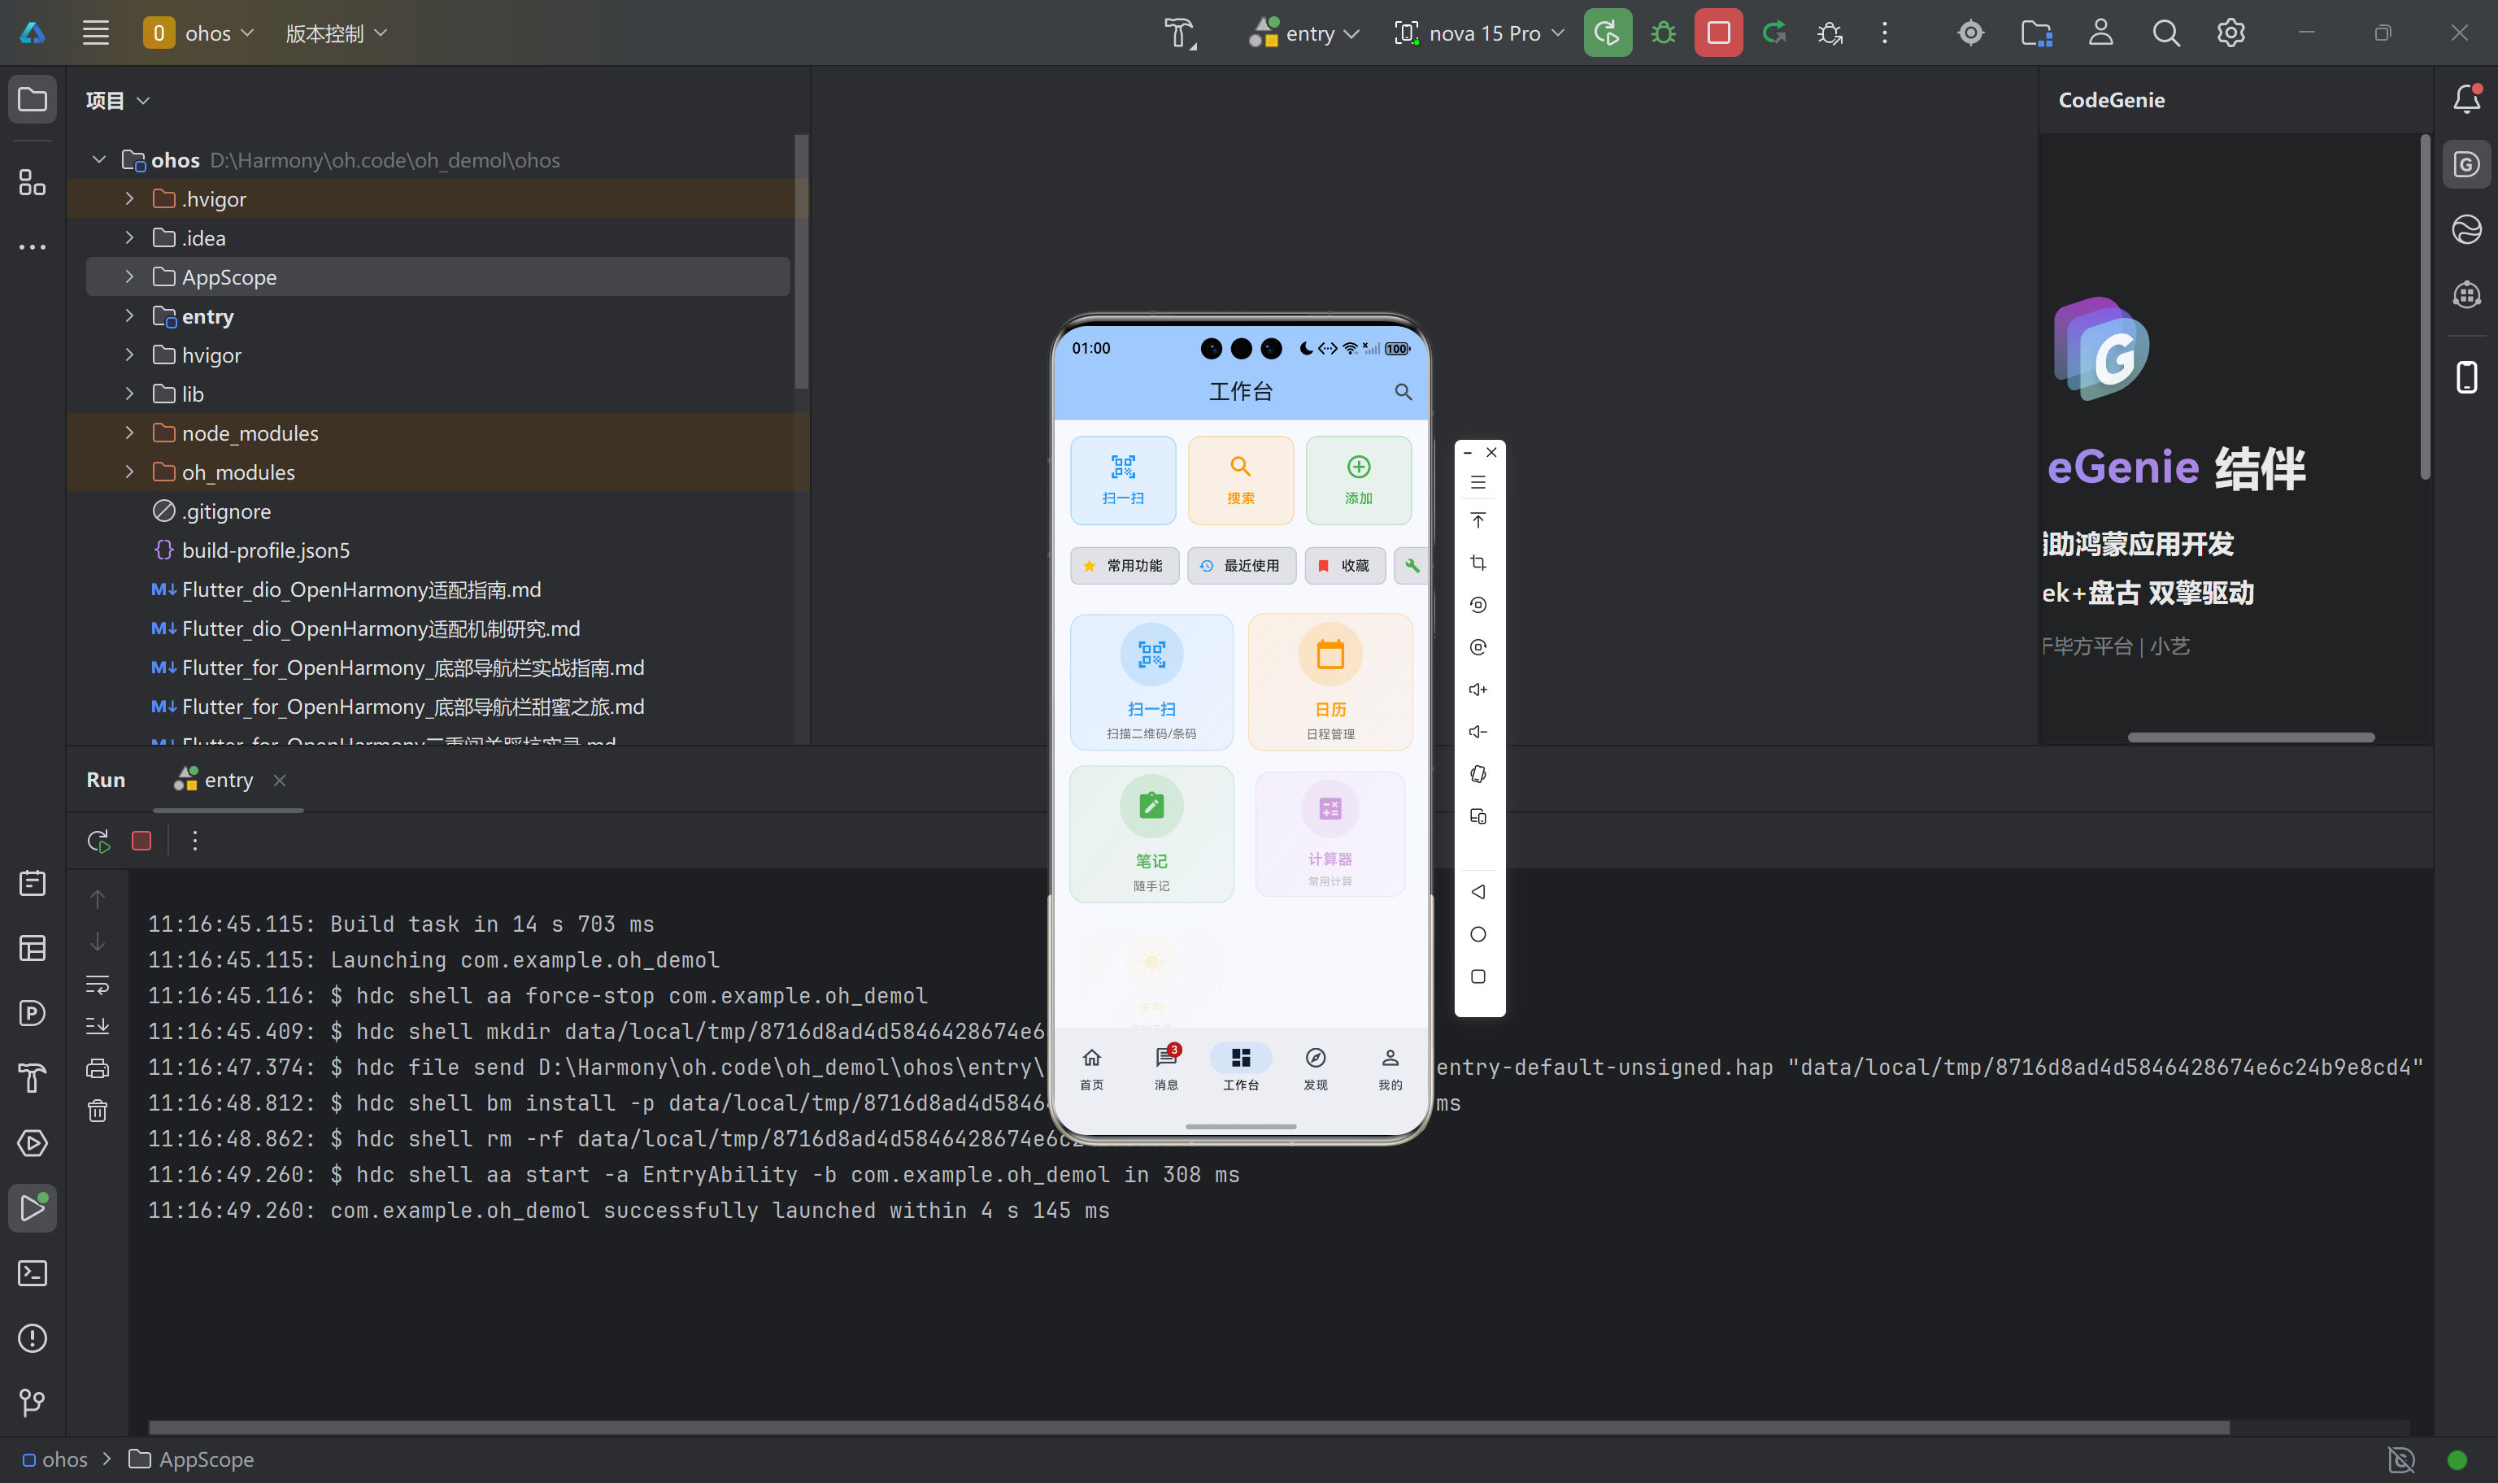
Task: Open the CodeGenie panel icon in the right sidebar
Action: pos(2466,165)
